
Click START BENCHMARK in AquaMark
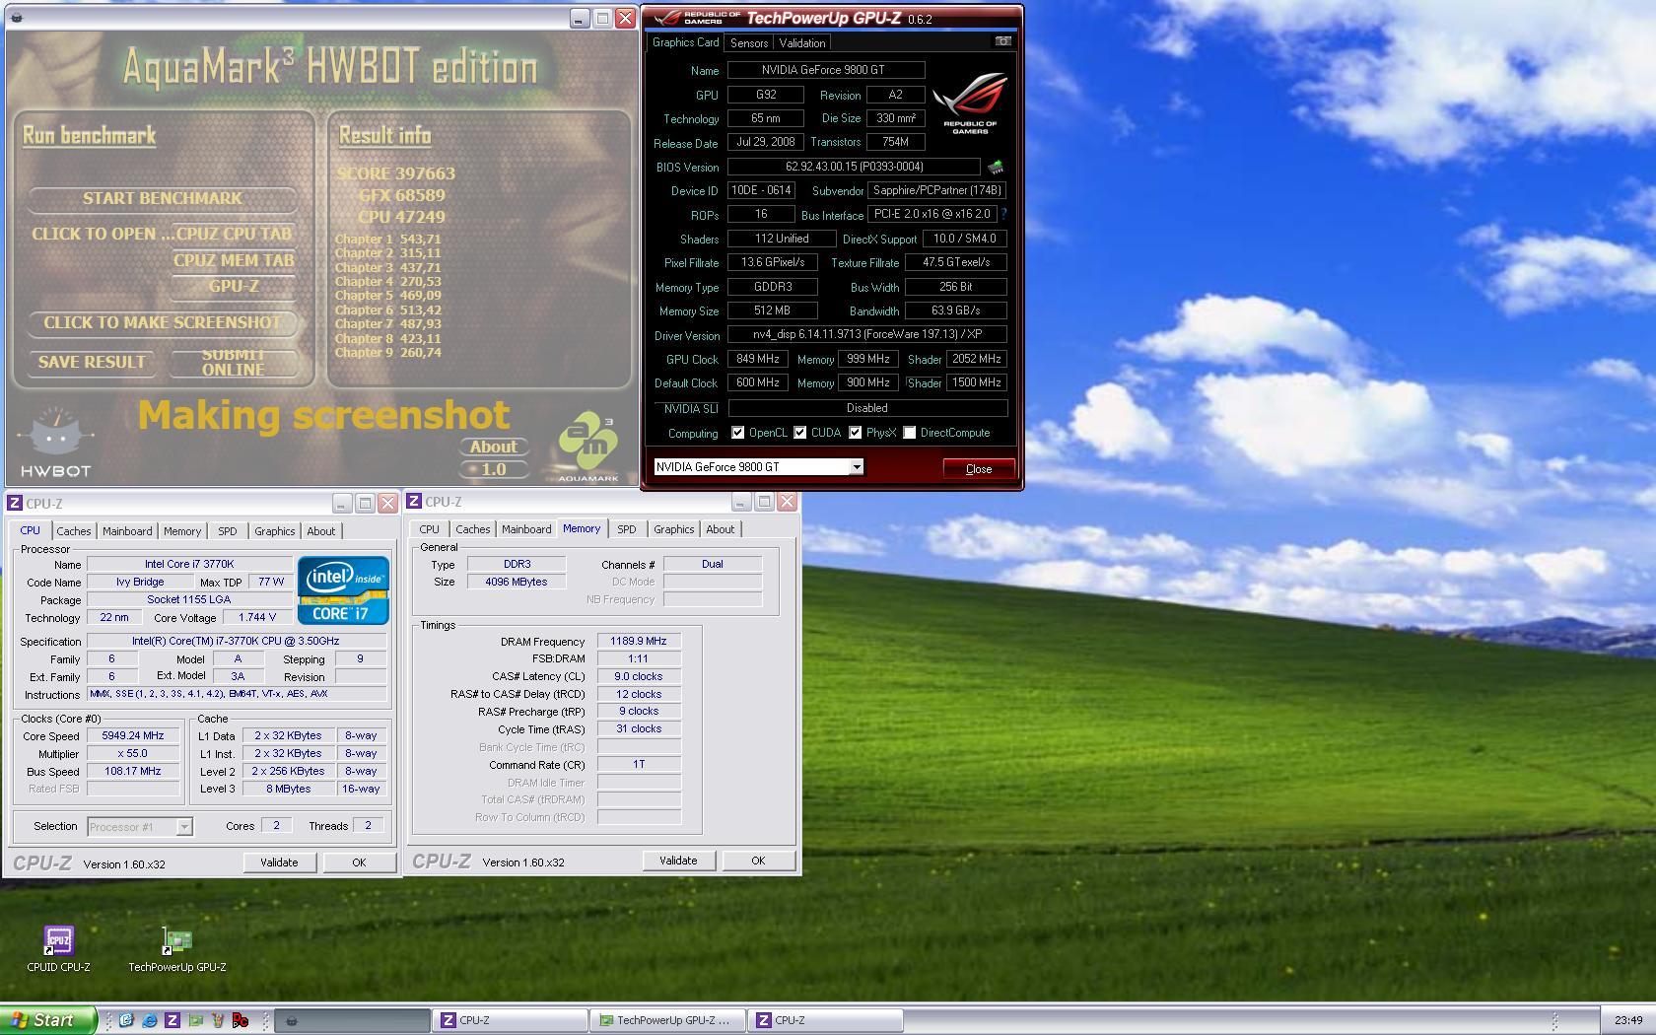point(163,199)
